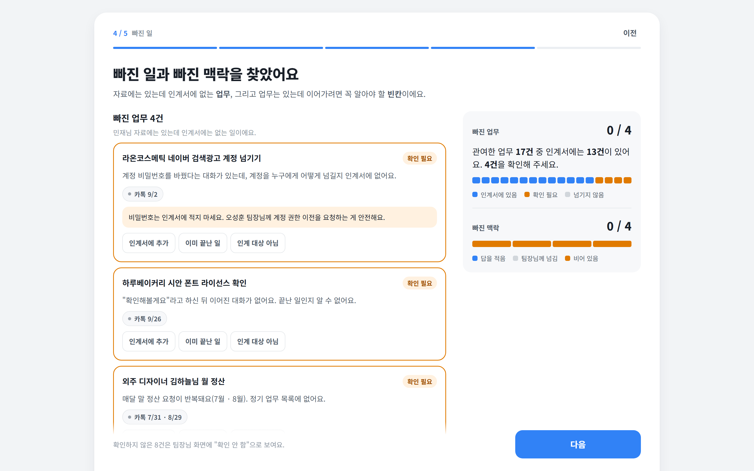Click the 빠진 맥락 0 / 4 counter
This screenshot has width=754, height=471.
(x=619, y=226)
